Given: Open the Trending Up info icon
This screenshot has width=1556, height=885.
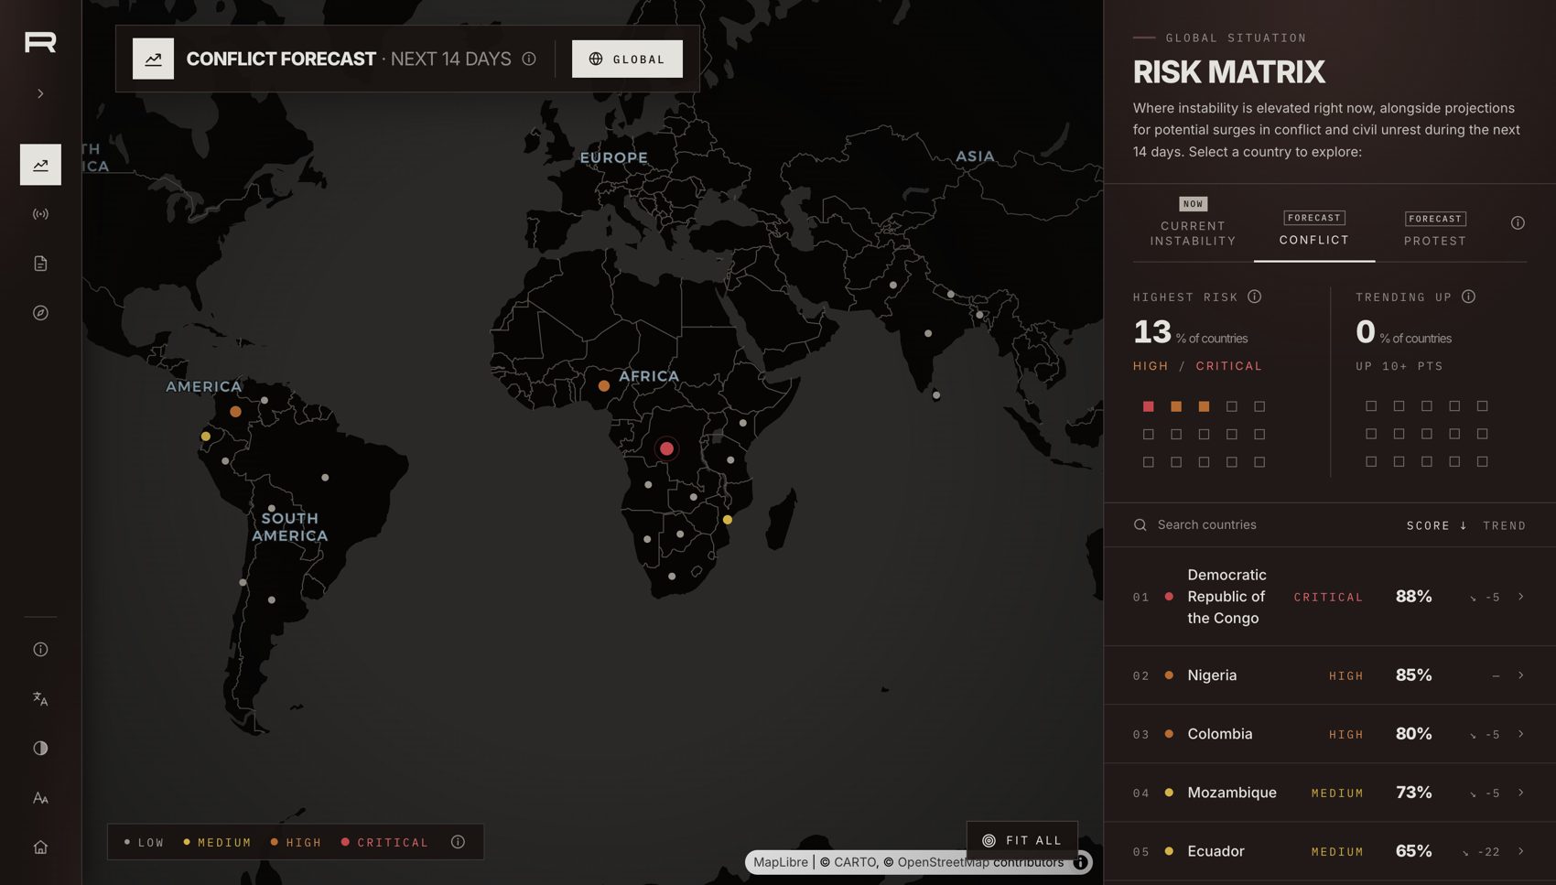Looking at the screenshot, I should 1469,297.
